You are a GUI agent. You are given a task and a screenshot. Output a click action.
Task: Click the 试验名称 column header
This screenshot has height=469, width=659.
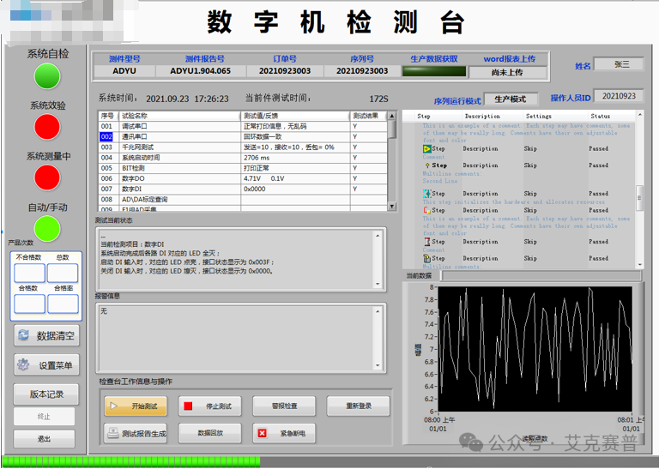[x=179, y=116]
